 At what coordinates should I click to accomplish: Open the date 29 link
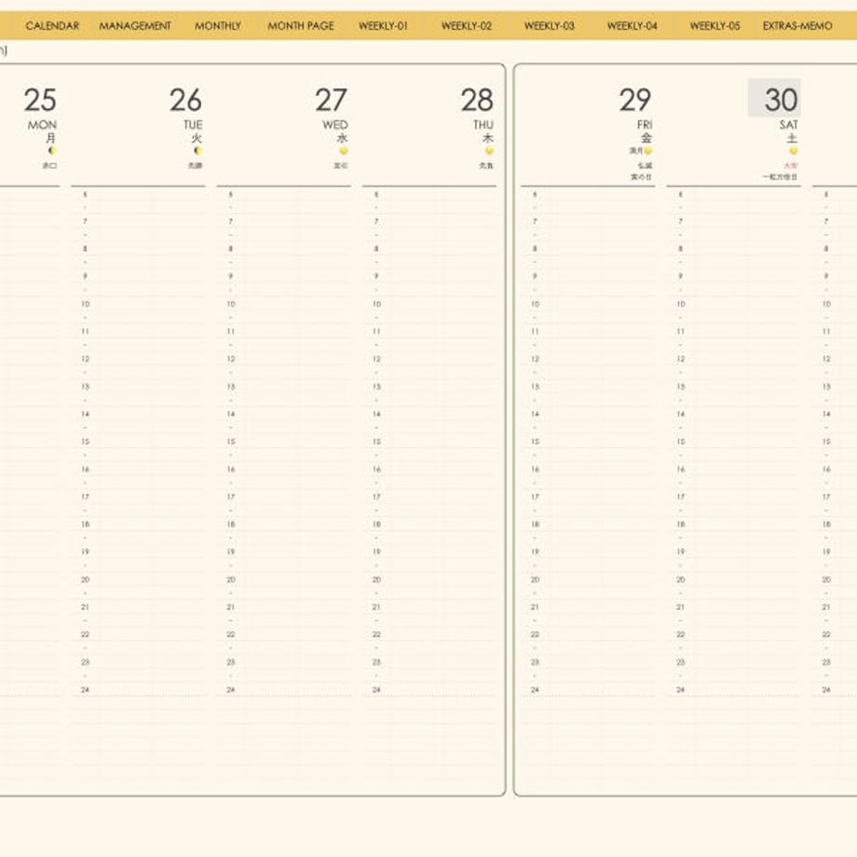coord(635,100)
